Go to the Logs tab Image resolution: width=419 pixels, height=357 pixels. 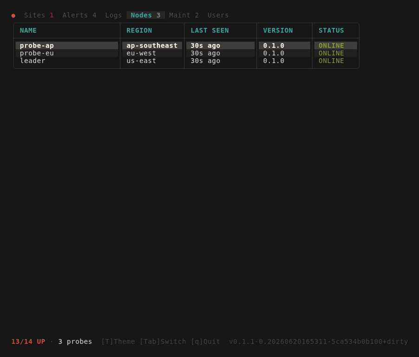[113, 15]
